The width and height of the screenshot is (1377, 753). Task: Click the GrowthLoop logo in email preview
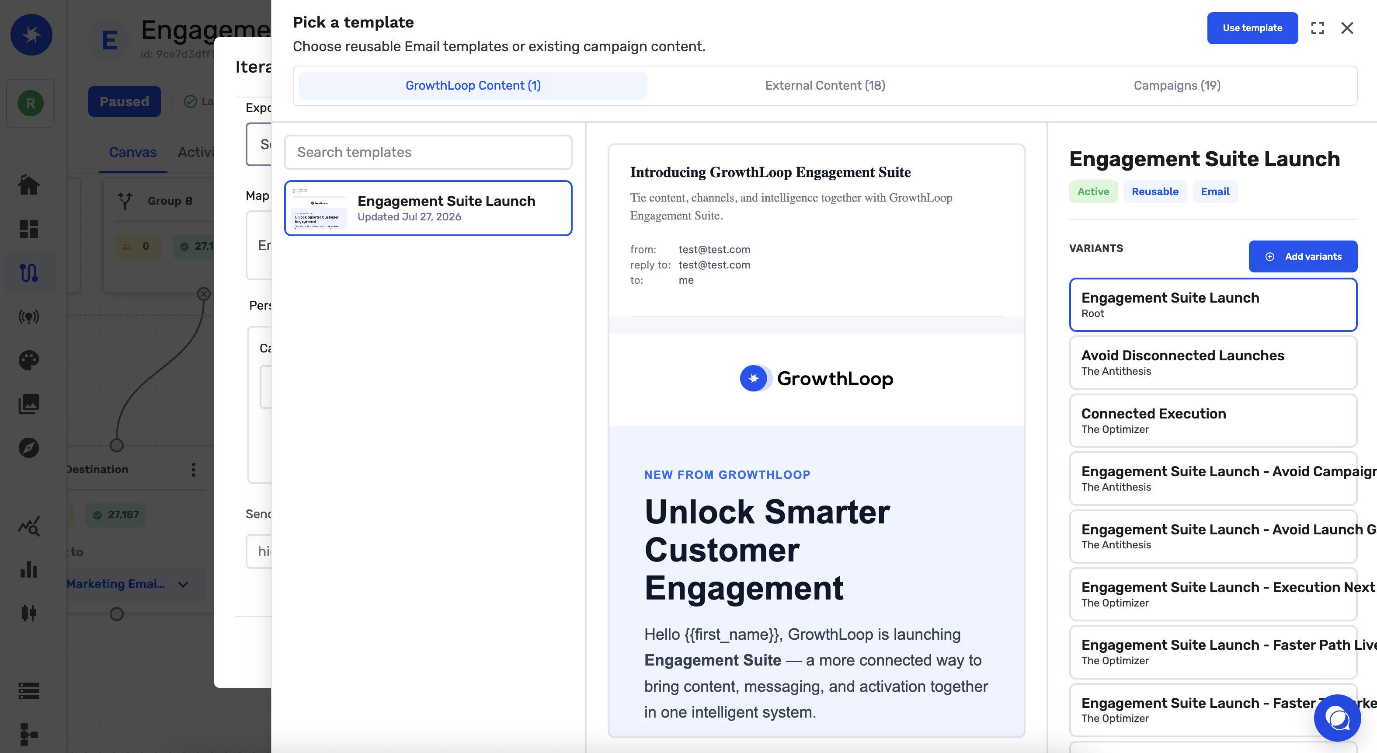[x=816, y=379]
